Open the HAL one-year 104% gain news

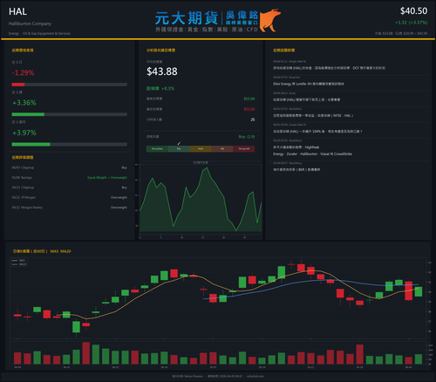click(x=317, y=132)
